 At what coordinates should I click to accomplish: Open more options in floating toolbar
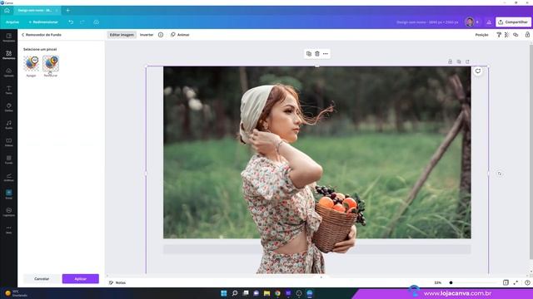click(x=326, y=53)
